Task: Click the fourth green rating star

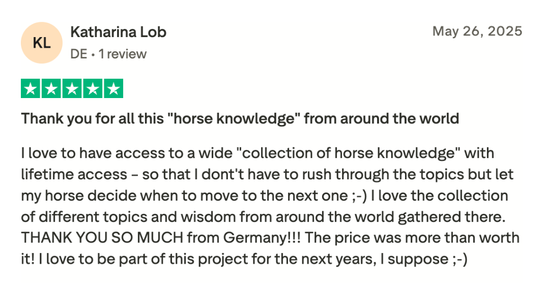Action: pos(93,88)
